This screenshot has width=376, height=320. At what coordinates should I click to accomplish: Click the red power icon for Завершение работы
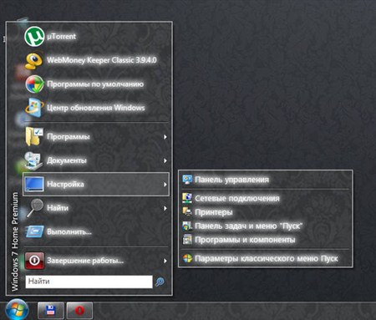click(x=34, y=261)
